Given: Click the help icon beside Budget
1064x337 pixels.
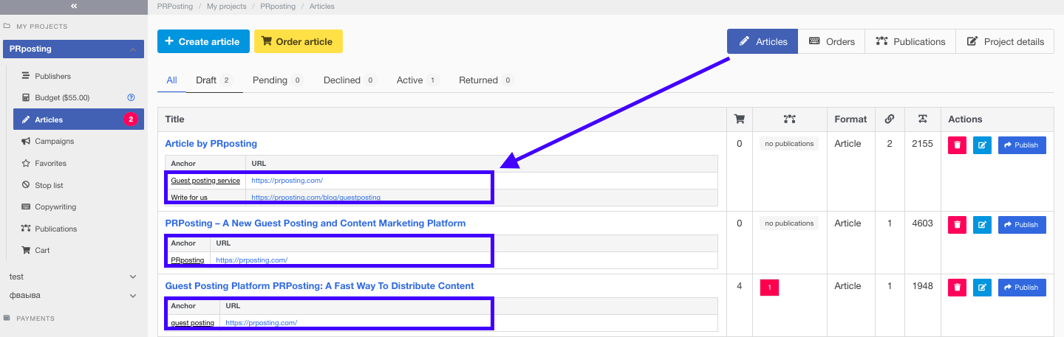Looking at the screenshot, I should 131,97.
